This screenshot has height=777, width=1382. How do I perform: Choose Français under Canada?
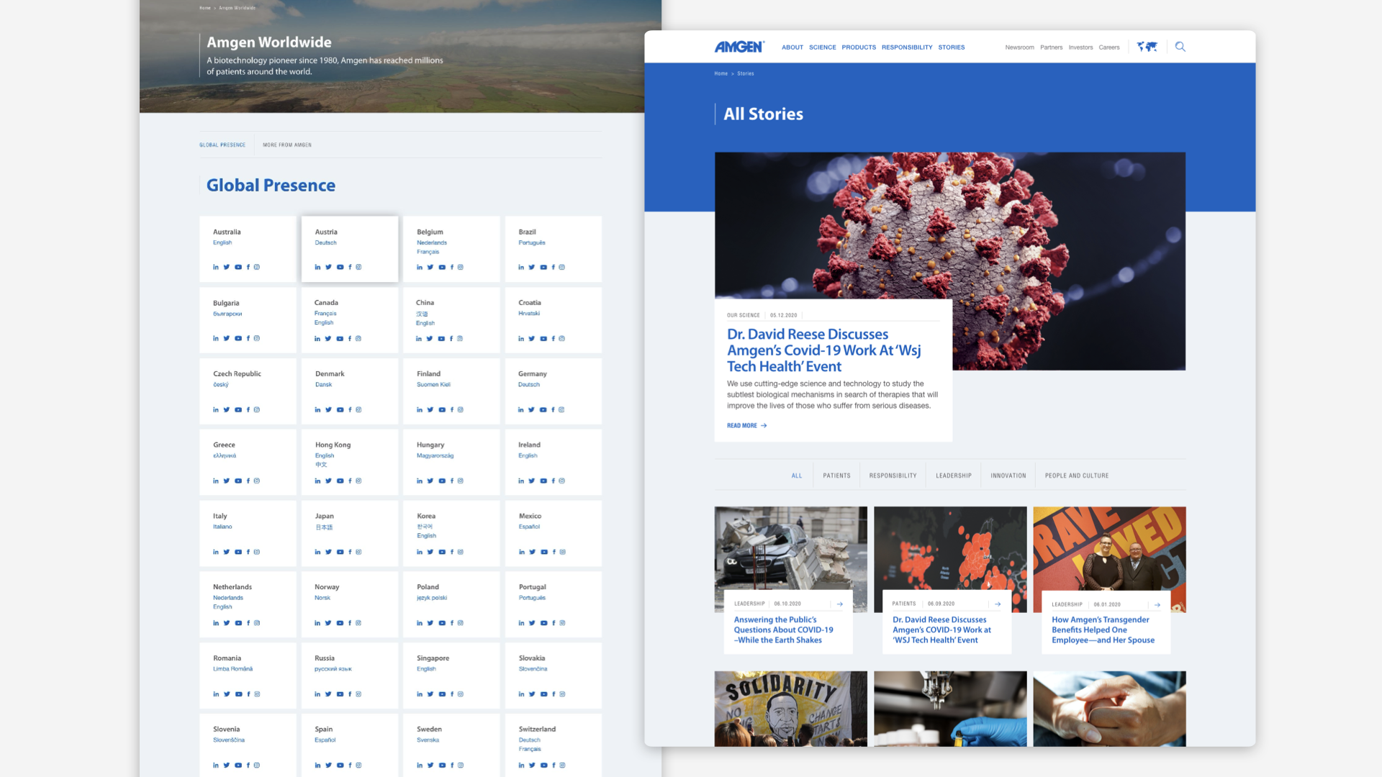coord(325,314)
